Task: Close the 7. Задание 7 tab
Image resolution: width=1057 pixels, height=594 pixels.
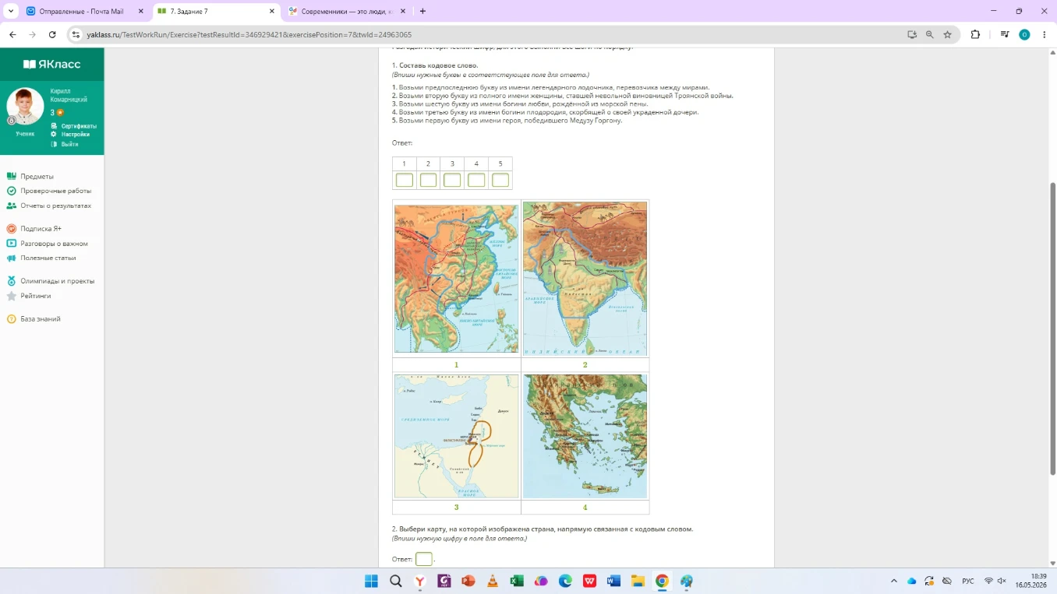Action: [x=272, y=12]
